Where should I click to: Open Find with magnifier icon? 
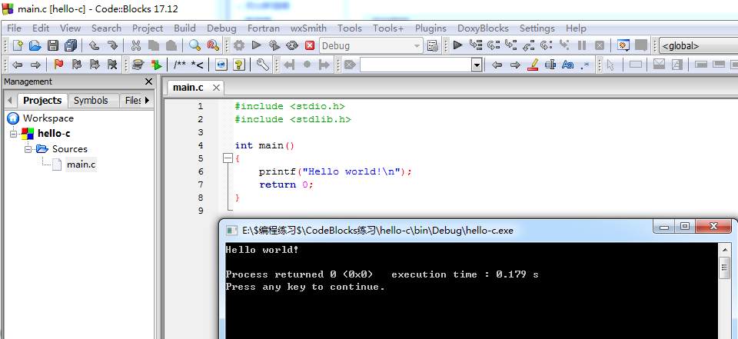(194, 45)
